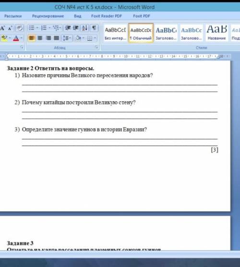Open the highlight color dropdown arrow
This screenshot has width=240, height=267.
pos(10,38)
